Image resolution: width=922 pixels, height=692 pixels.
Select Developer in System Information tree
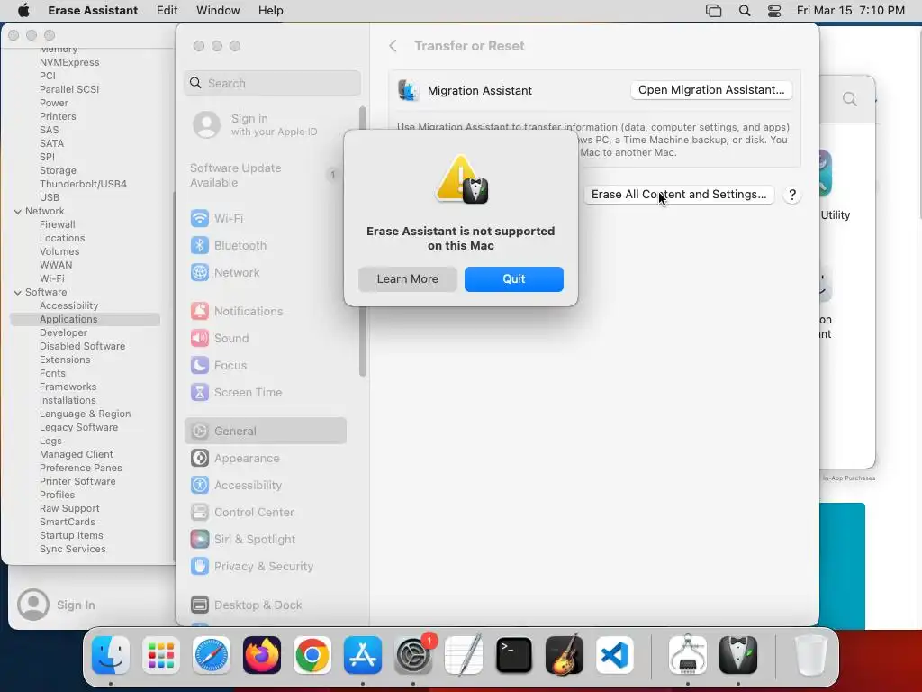pos(63,332)
